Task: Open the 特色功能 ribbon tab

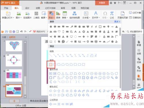Action: pos(85,8)
